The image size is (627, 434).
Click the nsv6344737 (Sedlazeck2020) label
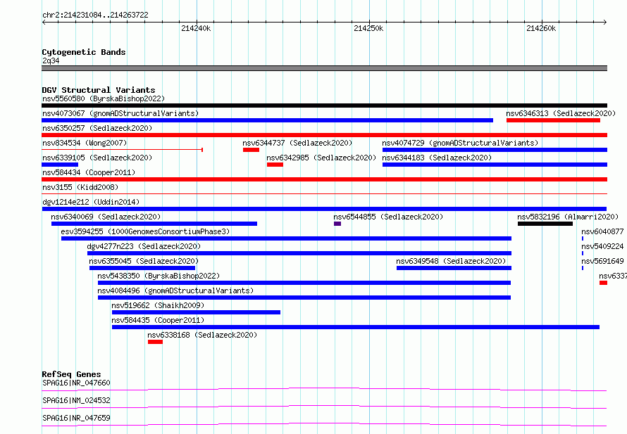click(297, 143)
